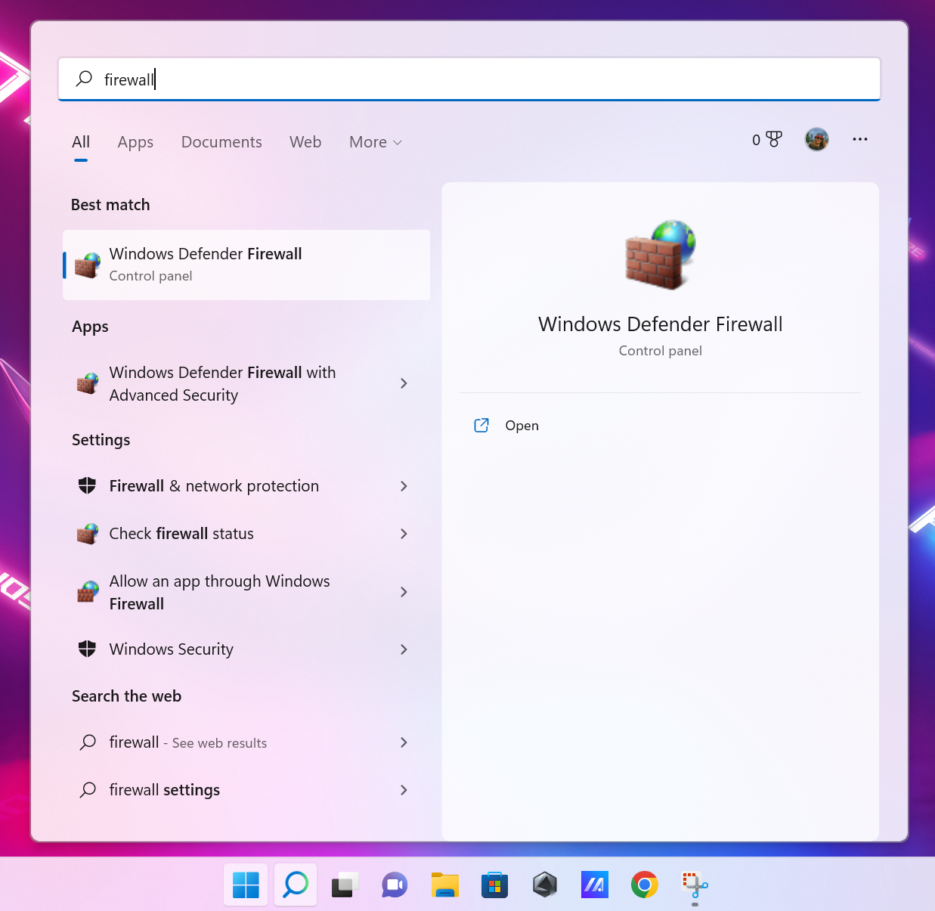Switch to the All filter tab
Viewport: 935px width, 911px height.
(x=81, y=142)
